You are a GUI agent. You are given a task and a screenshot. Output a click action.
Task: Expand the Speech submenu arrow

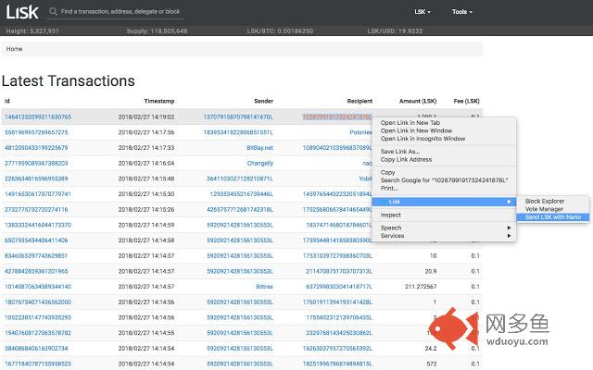point(509,228)
